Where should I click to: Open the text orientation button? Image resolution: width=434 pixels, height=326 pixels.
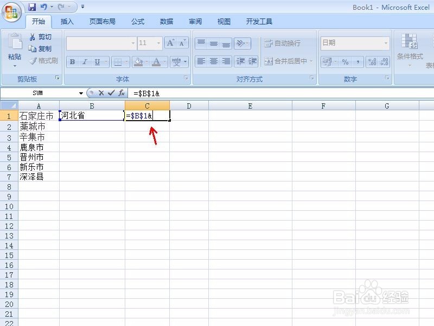[x=240, y=43]
